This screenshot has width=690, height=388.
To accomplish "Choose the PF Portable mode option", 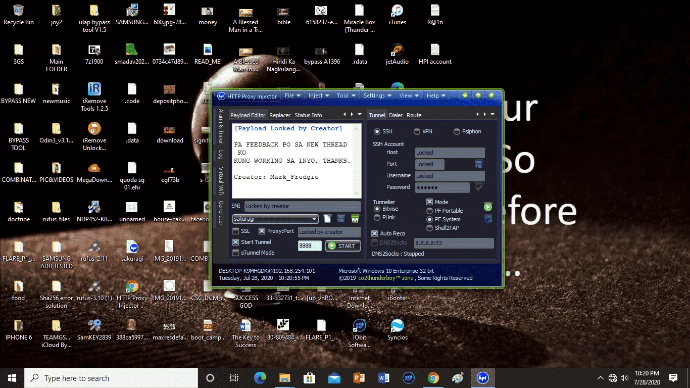I will pyautogui.click(x=430, y=211).
